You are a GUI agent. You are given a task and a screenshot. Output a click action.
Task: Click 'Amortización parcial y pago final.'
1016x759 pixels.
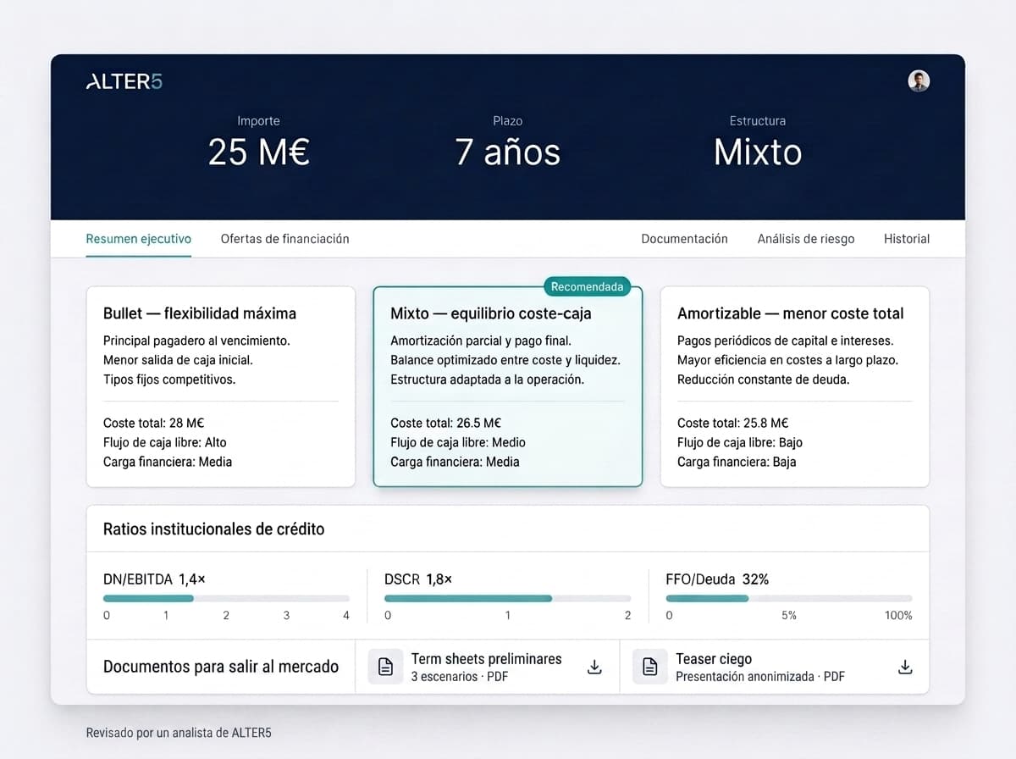(481, 341)
